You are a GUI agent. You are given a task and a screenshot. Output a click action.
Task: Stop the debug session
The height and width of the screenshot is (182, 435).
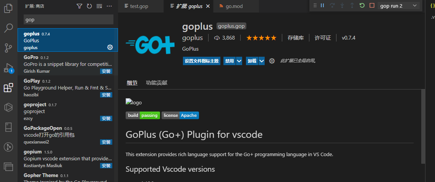click(372, 6)
